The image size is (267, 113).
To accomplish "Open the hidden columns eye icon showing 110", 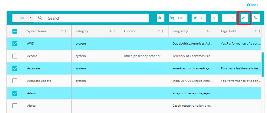I will pyautogui.click(x=172, y=18).
